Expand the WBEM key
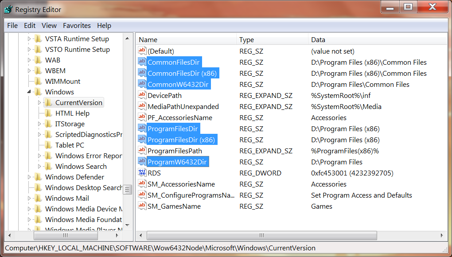 coord(29,70)
